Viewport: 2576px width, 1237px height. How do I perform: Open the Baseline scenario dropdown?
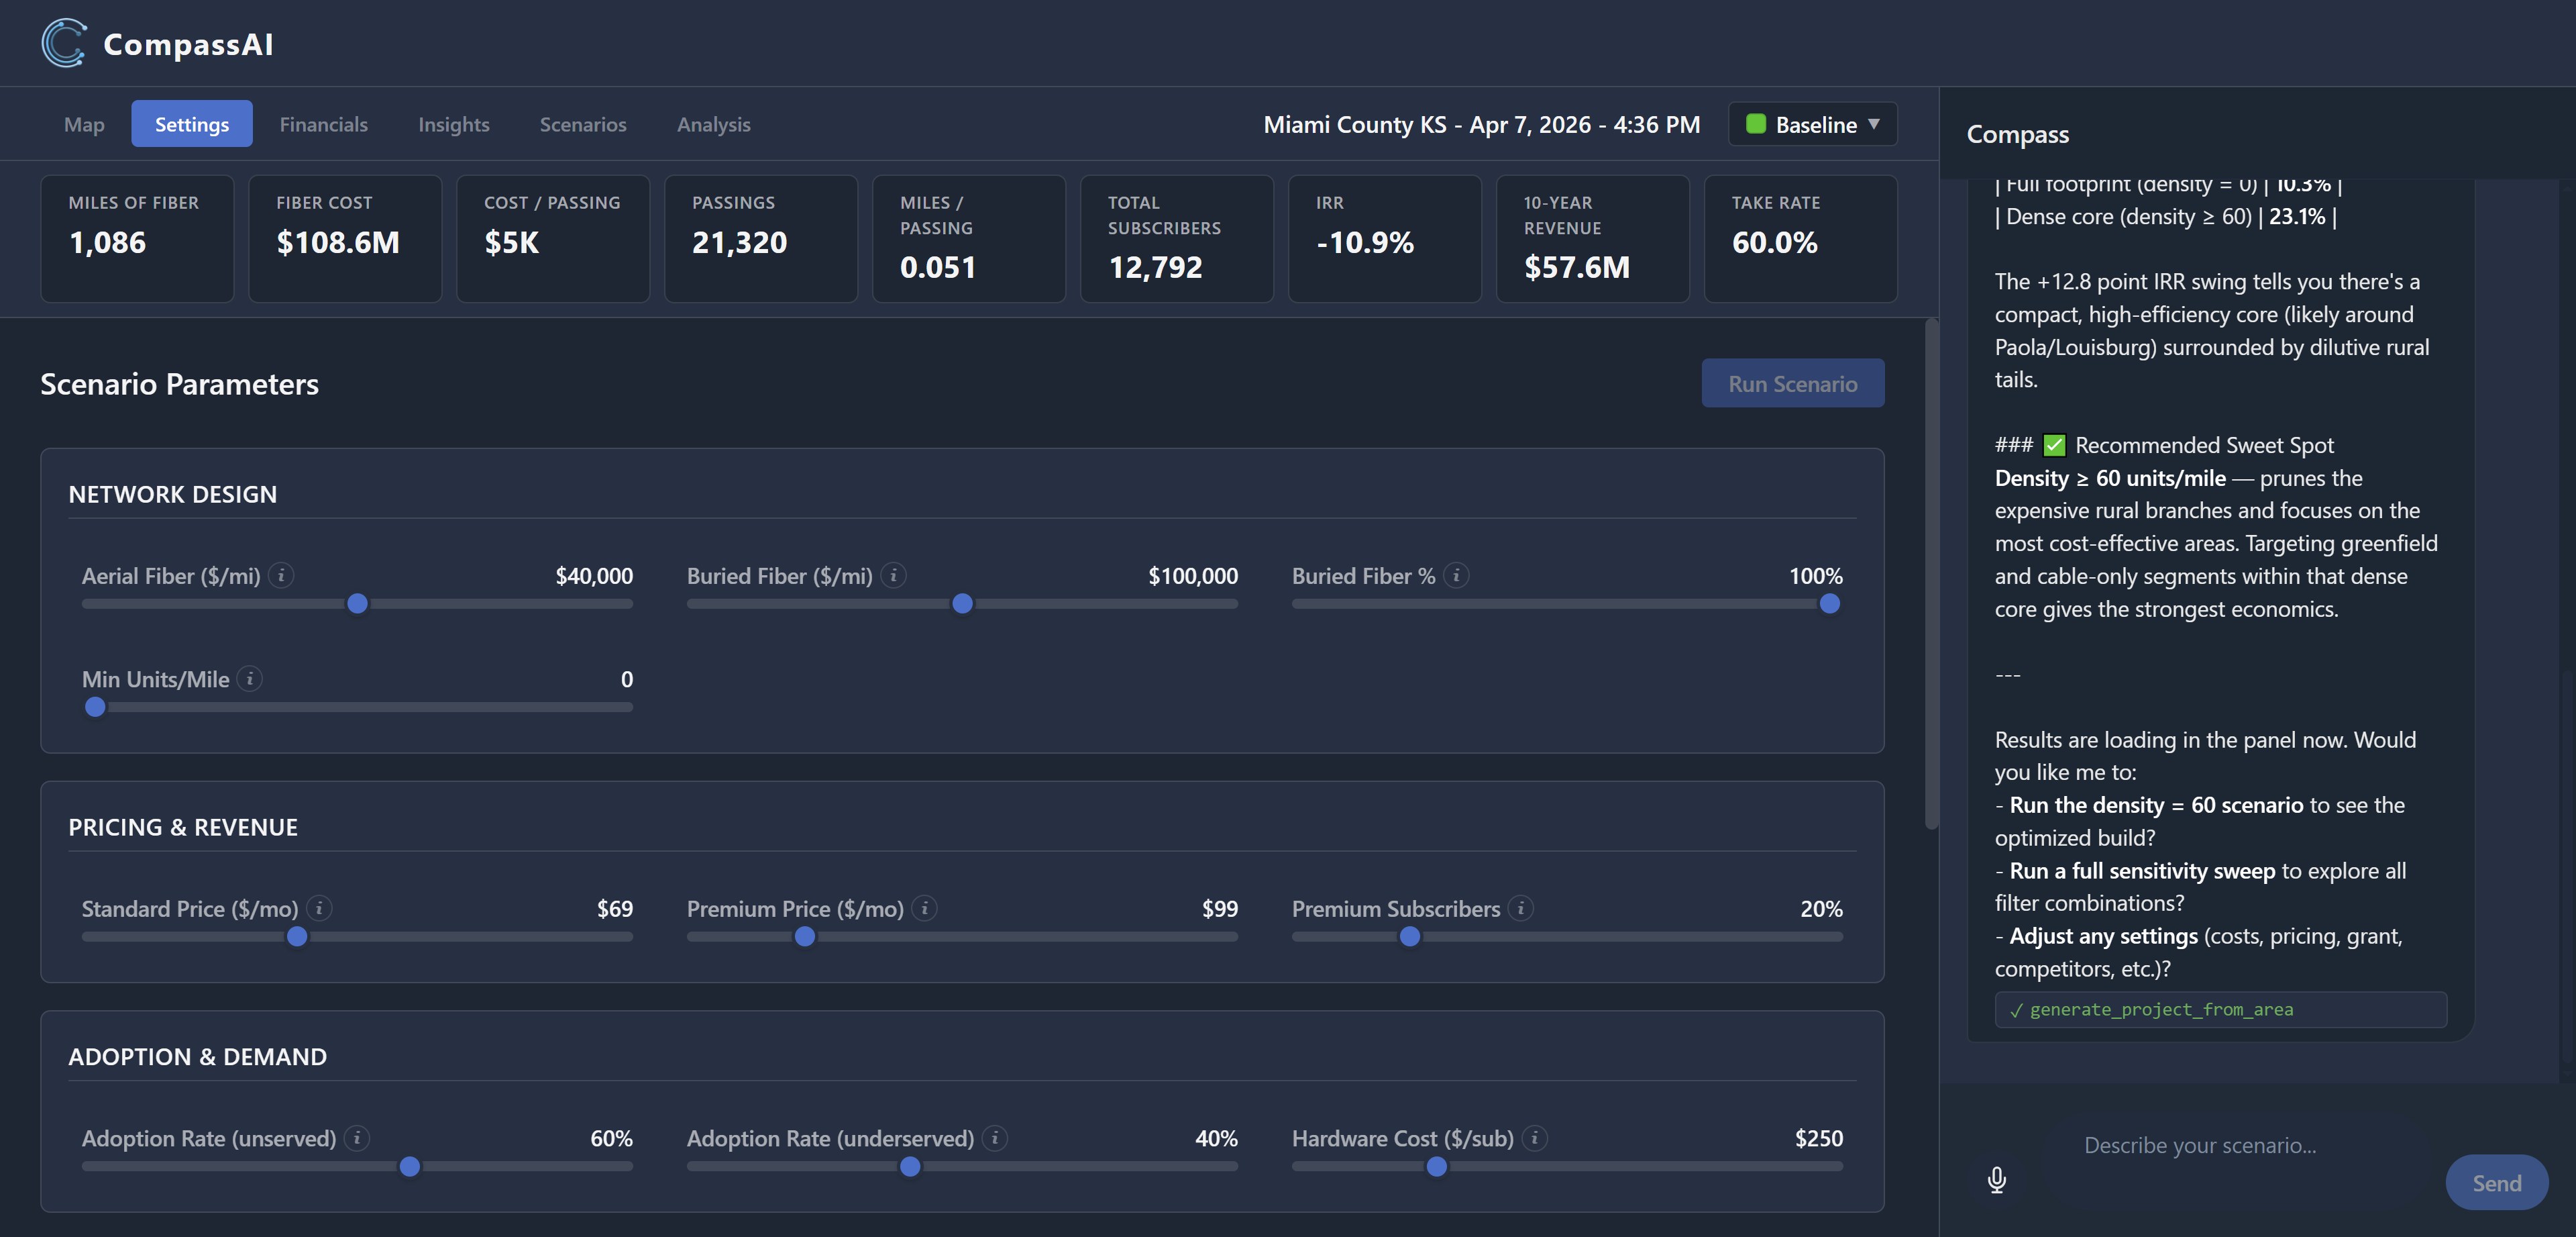tap(1812, 124)
